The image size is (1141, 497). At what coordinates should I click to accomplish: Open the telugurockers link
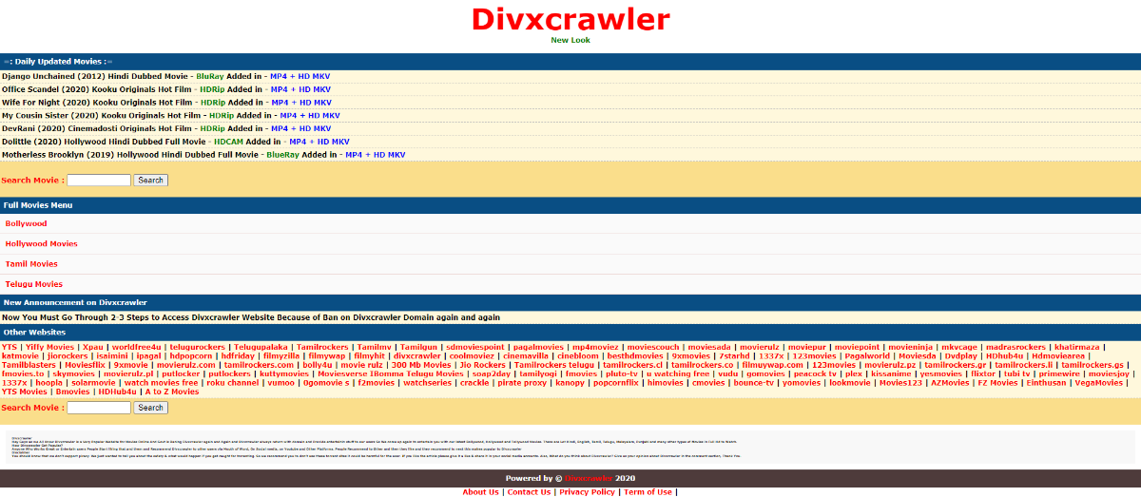(197, 348)
